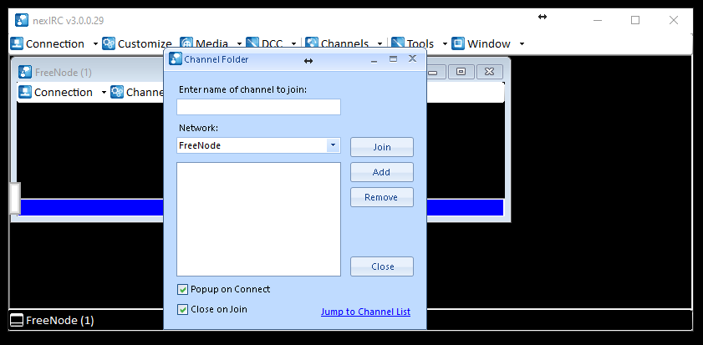The image size is (703, 345).
Task: Click Channel gear icon in FreeNode window toolbar
Action: tap(117, 92)
